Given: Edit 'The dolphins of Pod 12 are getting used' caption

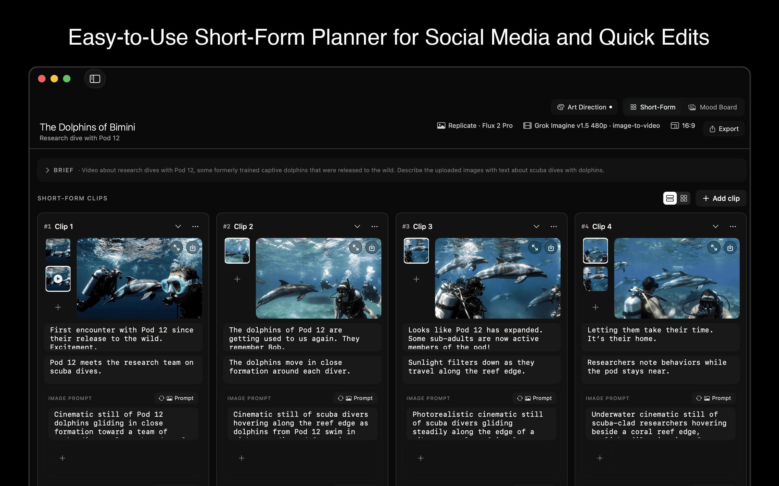Looking at the screenshot, I should pyautogui.click(x=302, y=337).
